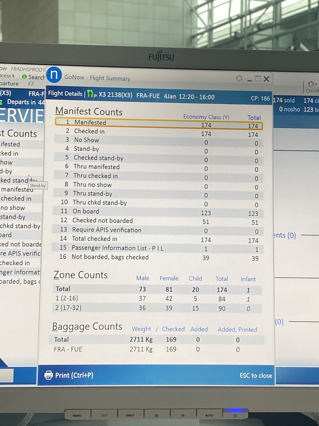The height and width of the screenshot is (426, 319).
Task: Click the Not boarded, bags checked row
Action: (x=159, y=257)
